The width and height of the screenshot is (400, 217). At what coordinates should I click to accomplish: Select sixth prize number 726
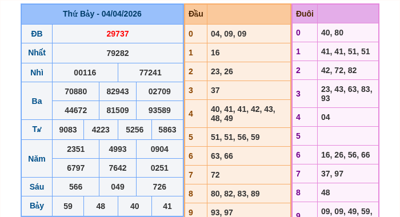(x=159, y=187)
